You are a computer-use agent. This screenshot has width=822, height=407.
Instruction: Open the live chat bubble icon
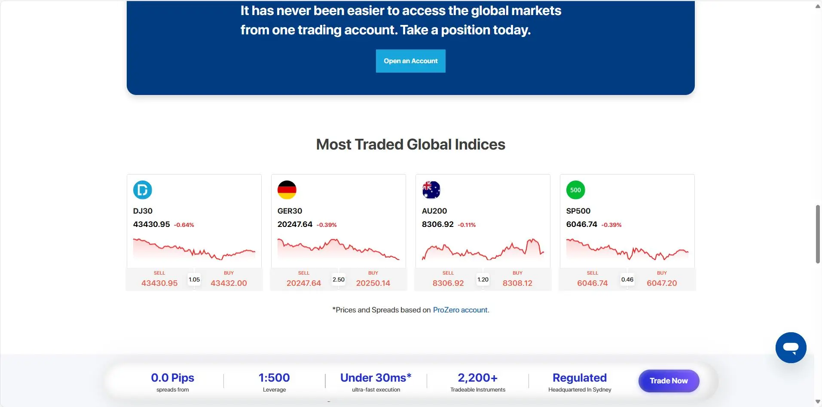791,348
